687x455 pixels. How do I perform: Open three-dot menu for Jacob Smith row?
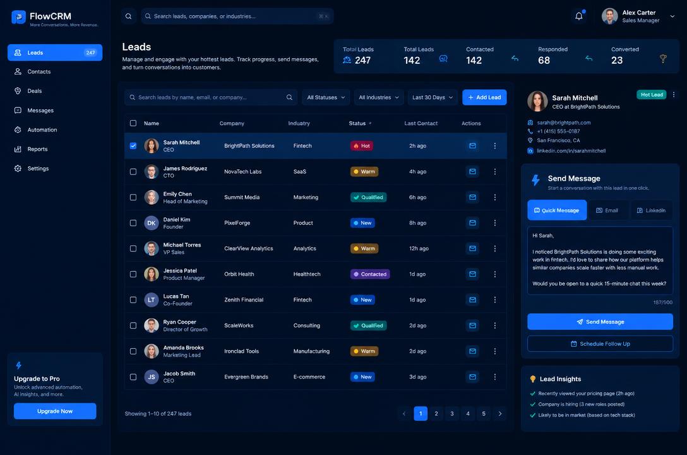[494, 377]
